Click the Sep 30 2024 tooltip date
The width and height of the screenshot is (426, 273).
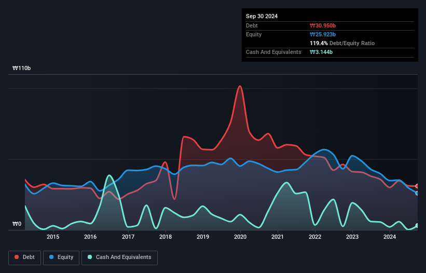pos(262,16)
